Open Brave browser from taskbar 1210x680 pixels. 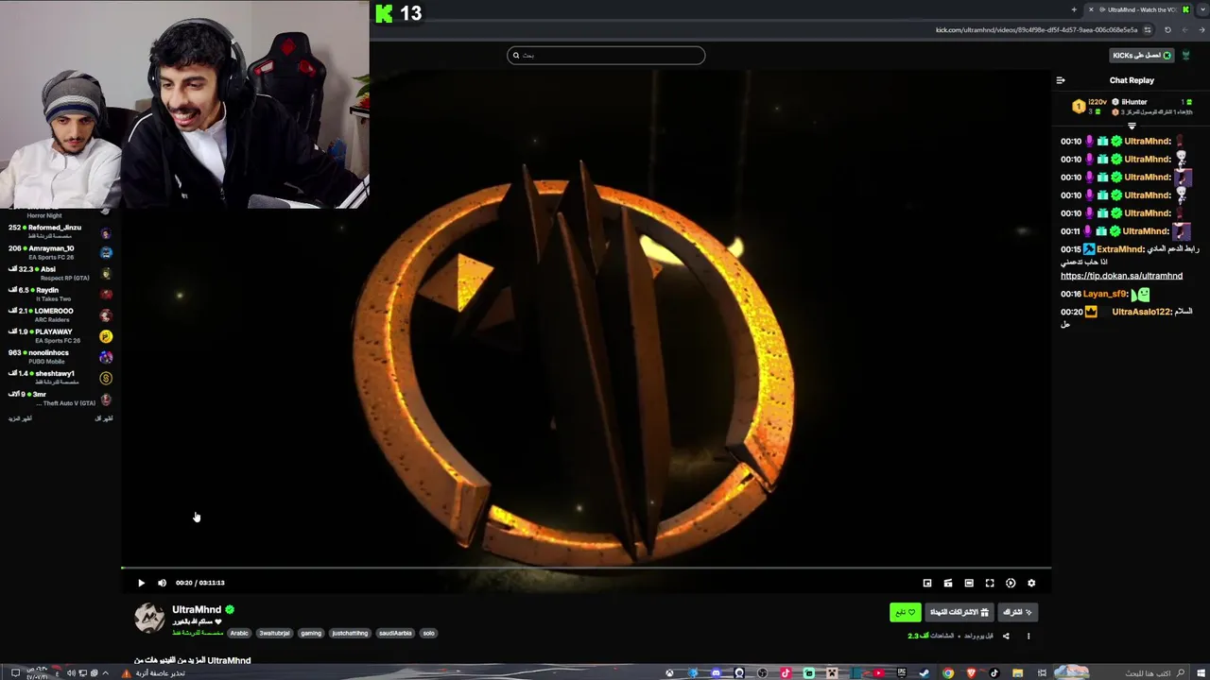coord(971,673)
